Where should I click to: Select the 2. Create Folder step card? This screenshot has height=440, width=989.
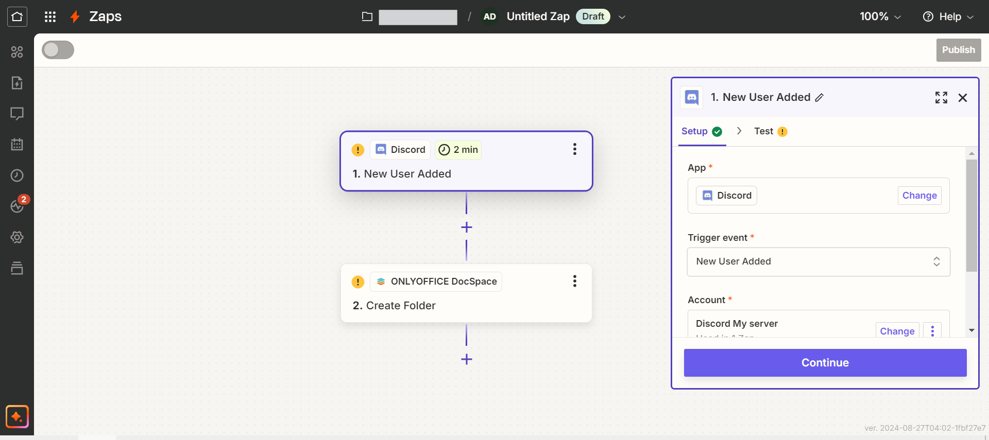click(466, 293)
